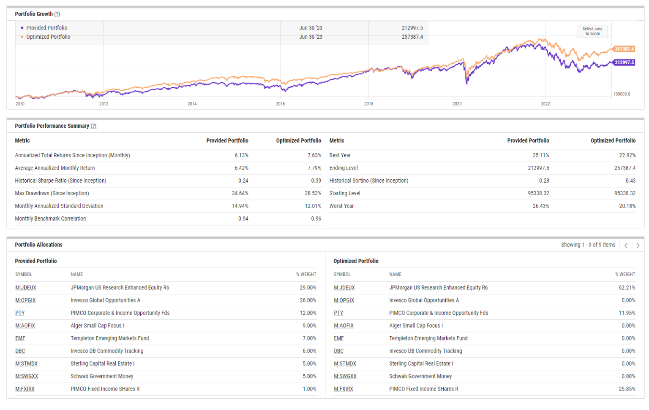Click the orange legend dot for Optimized Portfolio
649x410 pixels.
pos(21,37)
